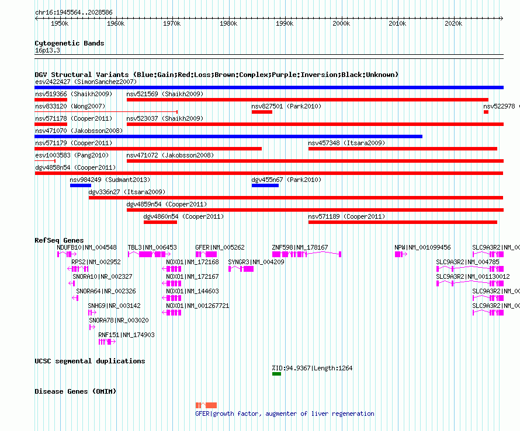This screenshot has height=431, width=520.
Task: Open the UCSC segmental duplications track title
Action: (90, 361)
